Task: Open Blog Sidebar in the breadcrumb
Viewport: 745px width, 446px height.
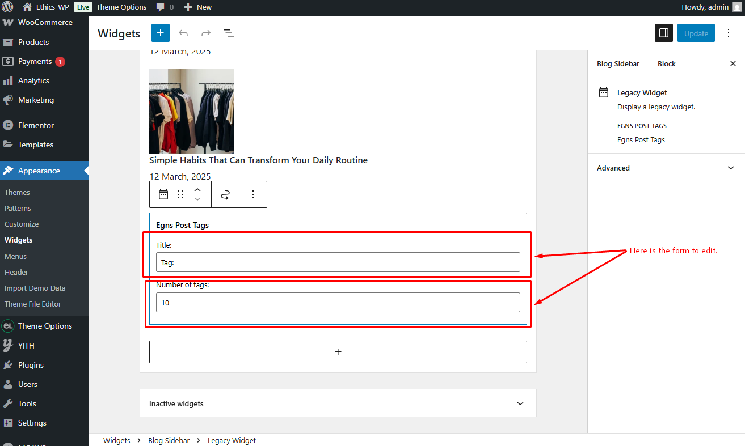Action: click(169, 440)
